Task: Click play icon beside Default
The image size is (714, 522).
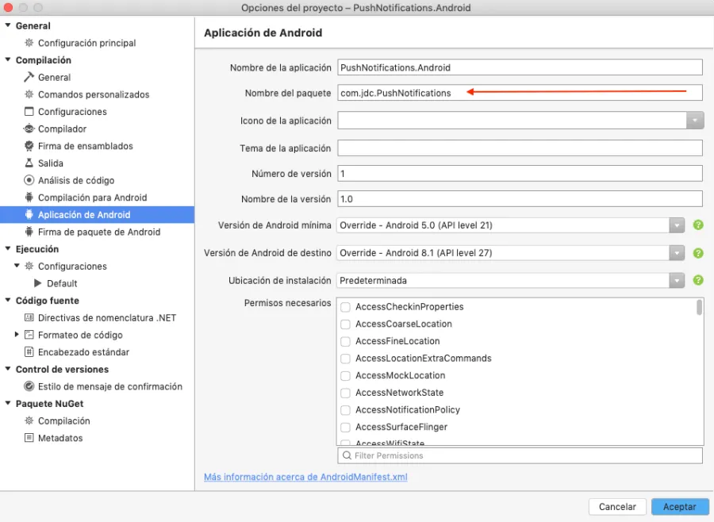Action: (38, 283)
